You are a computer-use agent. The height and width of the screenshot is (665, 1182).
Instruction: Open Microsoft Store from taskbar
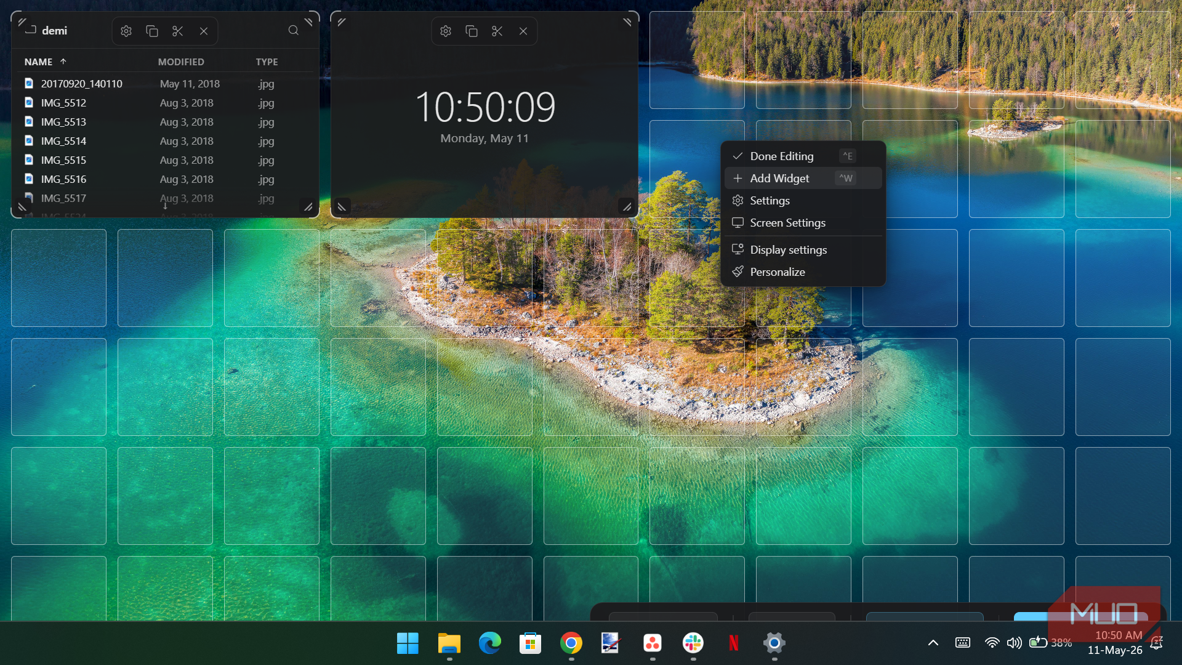click(x=530, y=643)
